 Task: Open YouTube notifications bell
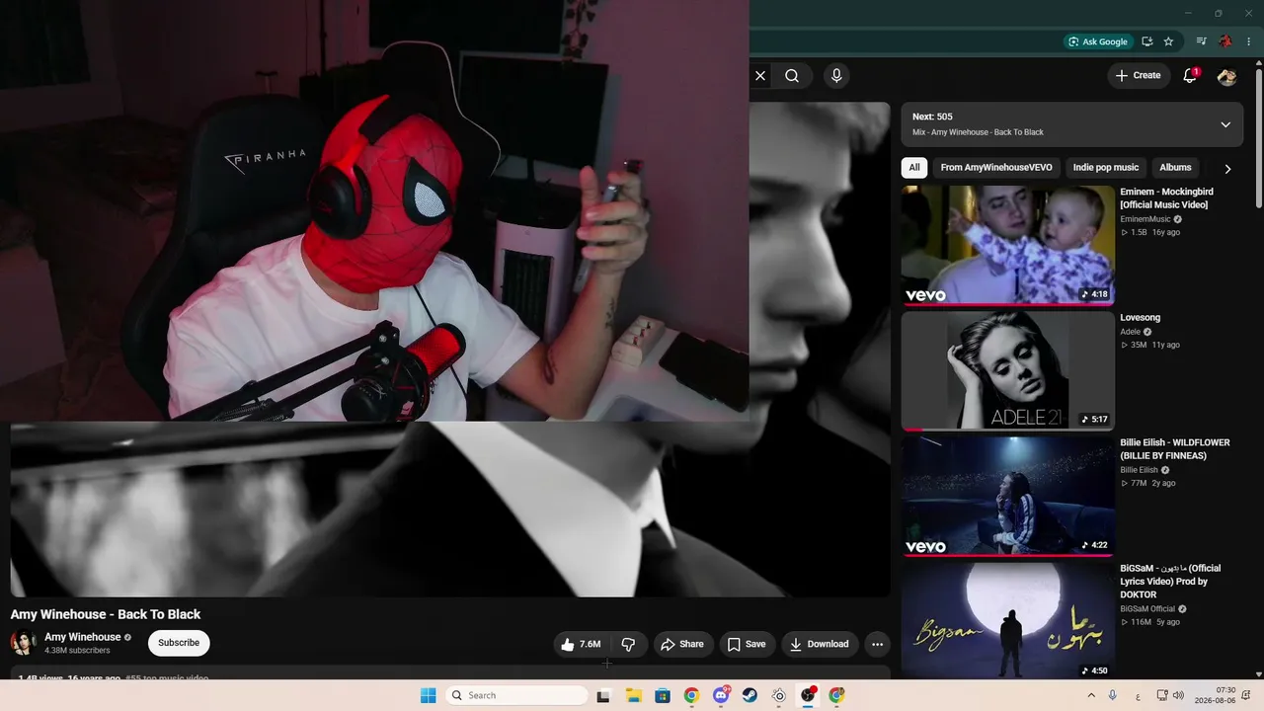click(1190, 75)
